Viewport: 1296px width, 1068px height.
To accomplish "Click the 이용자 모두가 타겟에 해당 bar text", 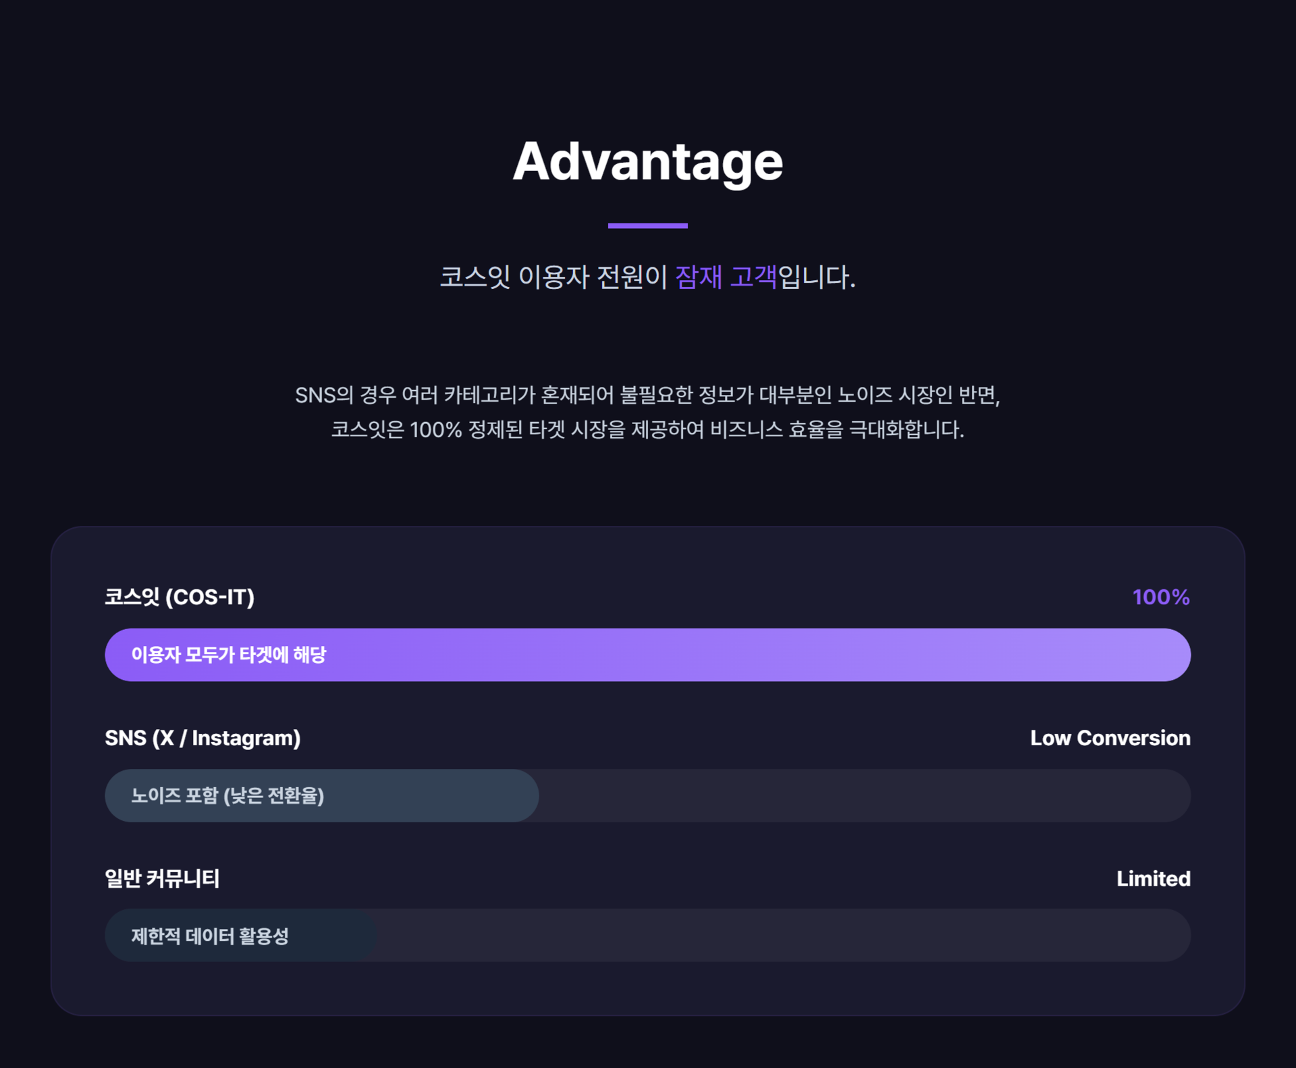I will click(x=228, y=655).
